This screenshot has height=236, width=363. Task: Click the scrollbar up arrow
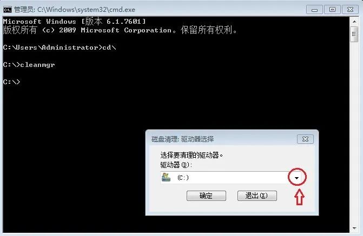coord(354,22)
